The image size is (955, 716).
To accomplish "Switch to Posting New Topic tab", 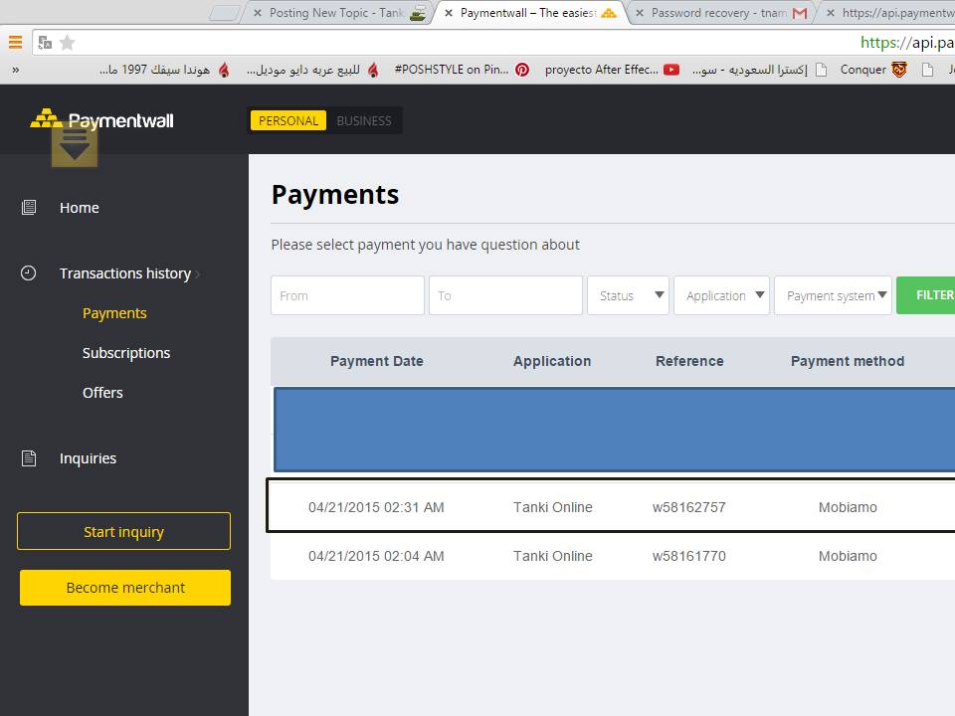I will (x=338, y=13).
